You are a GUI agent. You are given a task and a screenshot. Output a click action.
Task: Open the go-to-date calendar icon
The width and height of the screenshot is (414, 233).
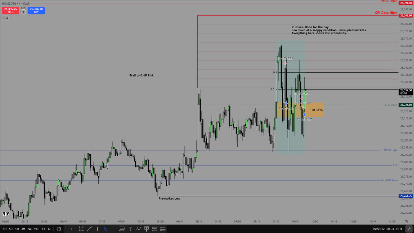(59, 229)
